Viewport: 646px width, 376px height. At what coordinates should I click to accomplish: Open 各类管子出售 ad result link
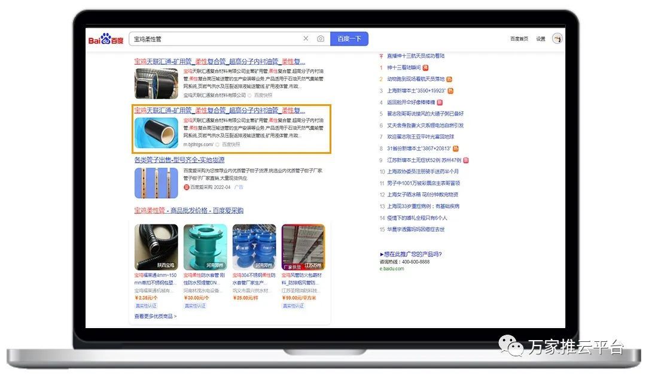point(179,160)
